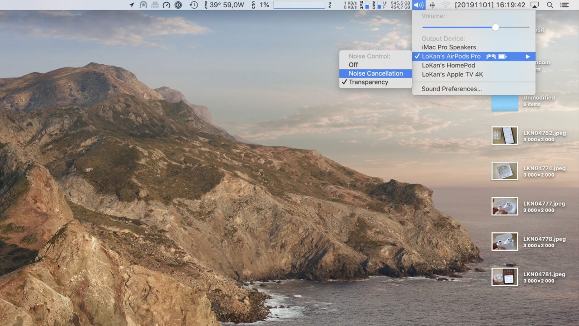Click the LKN04774.jpeg file name
Screen dimensions: 579x326
point(544,168)
